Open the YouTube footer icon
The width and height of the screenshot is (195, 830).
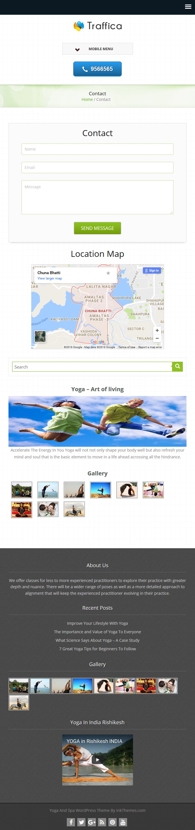(x=123, y=822)
